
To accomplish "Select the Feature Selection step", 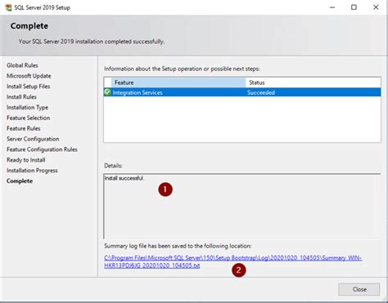I will (29, 118).
